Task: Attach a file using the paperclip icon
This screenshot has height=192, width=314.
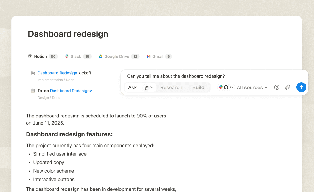Action: (287, 87)
